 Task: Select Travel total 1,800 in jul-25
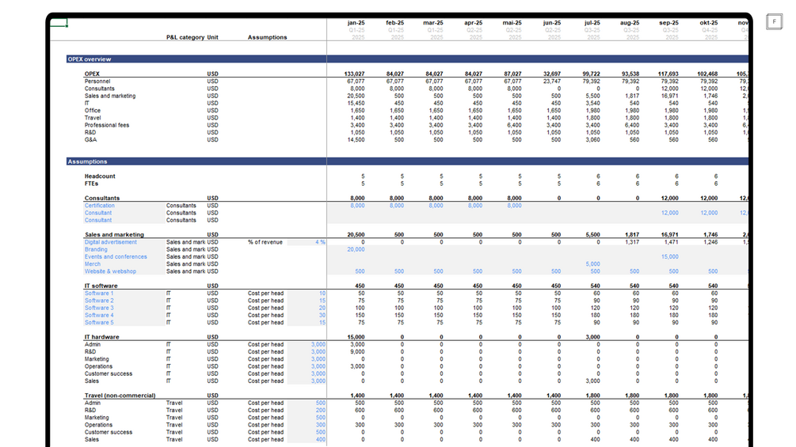click(592, 396)
